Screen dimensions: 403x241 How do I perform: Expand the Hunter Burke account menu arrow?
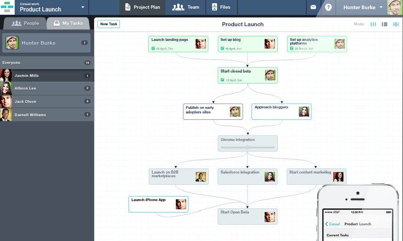point(381,7)
